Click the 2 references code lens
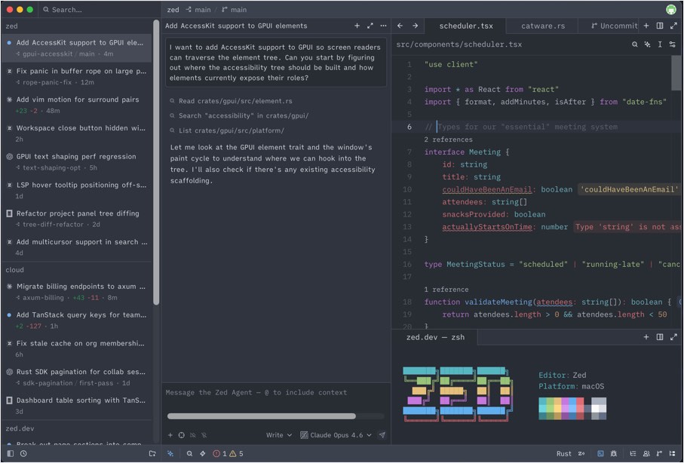This screenshot has height=463, width=684. (448, 140)
